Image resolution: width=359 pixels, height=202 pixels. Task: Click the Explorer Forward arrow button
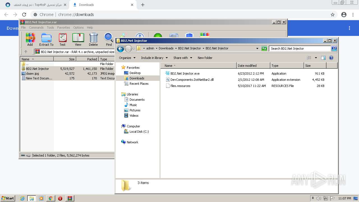[x=128, y=49]
